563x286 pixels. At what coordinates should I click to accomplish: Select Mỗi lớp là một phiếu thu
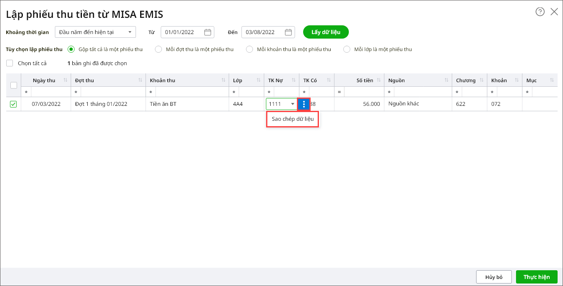click(347, 49)
